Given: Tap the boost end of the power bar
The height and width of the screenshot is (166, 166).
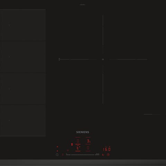Looking at the screenshot, I should coord(97,155).
